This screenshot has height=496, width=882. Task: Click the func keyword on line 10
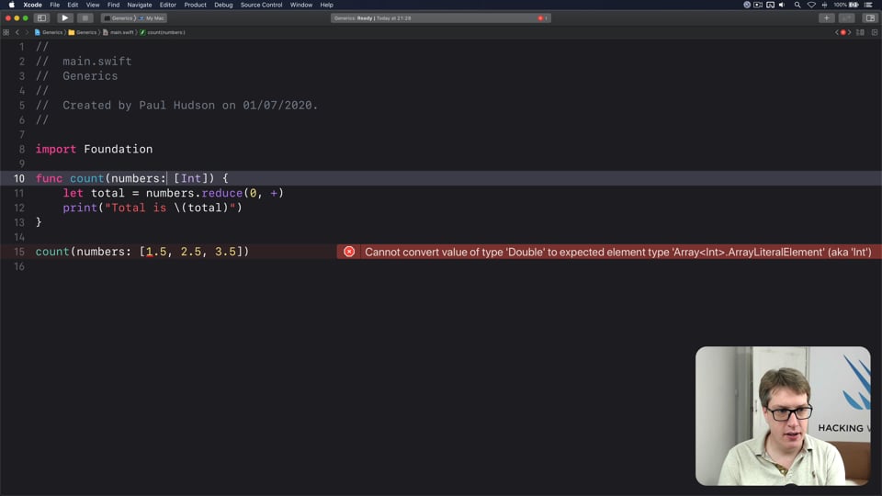point(49,178)
